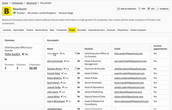
Task: Toggle the Tracked eye icon
Action: pos(14,13)
